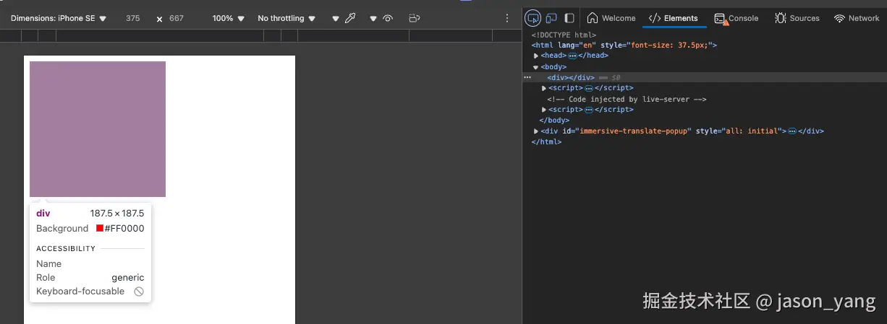Open the dropdown arrow beside the eyedropper
This screenshot has width=887, height=324.
[336, 19]
